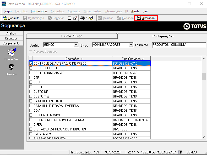
Task: Open the Impressoras menu
Action: (39, 11)
